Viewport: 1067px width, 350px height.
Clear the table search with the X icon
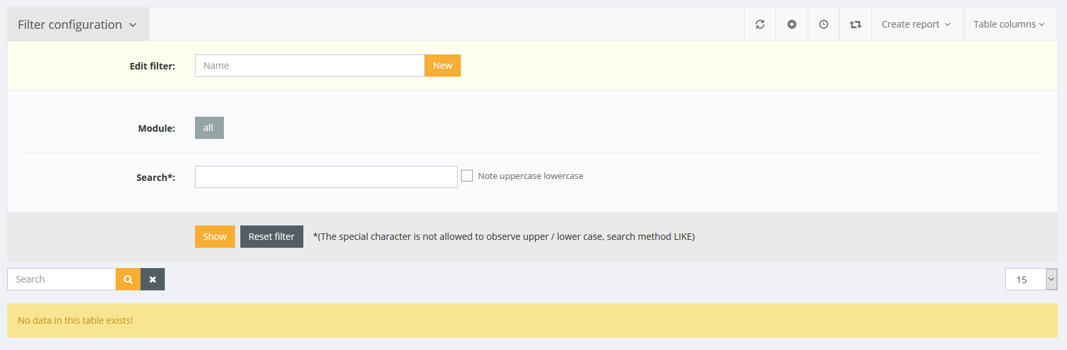point(152,279)
